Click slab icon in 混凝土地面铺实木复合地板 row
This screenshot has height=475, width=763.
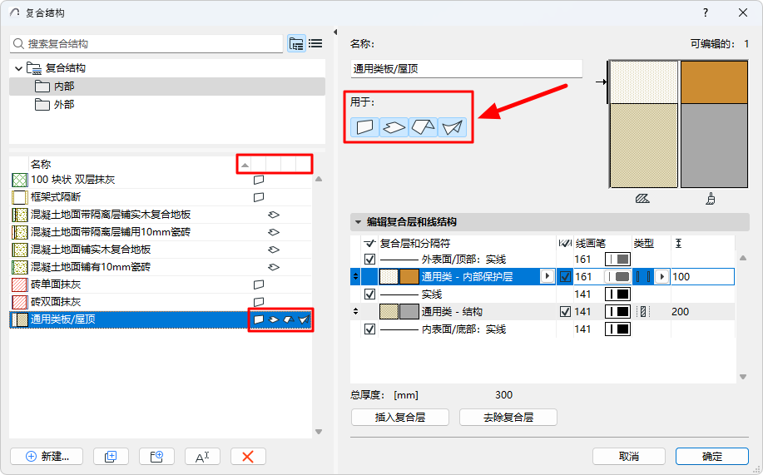pos(274,250)
